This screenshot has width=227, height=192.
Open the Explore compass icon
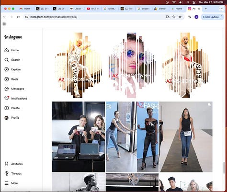[x=7, y=69]
